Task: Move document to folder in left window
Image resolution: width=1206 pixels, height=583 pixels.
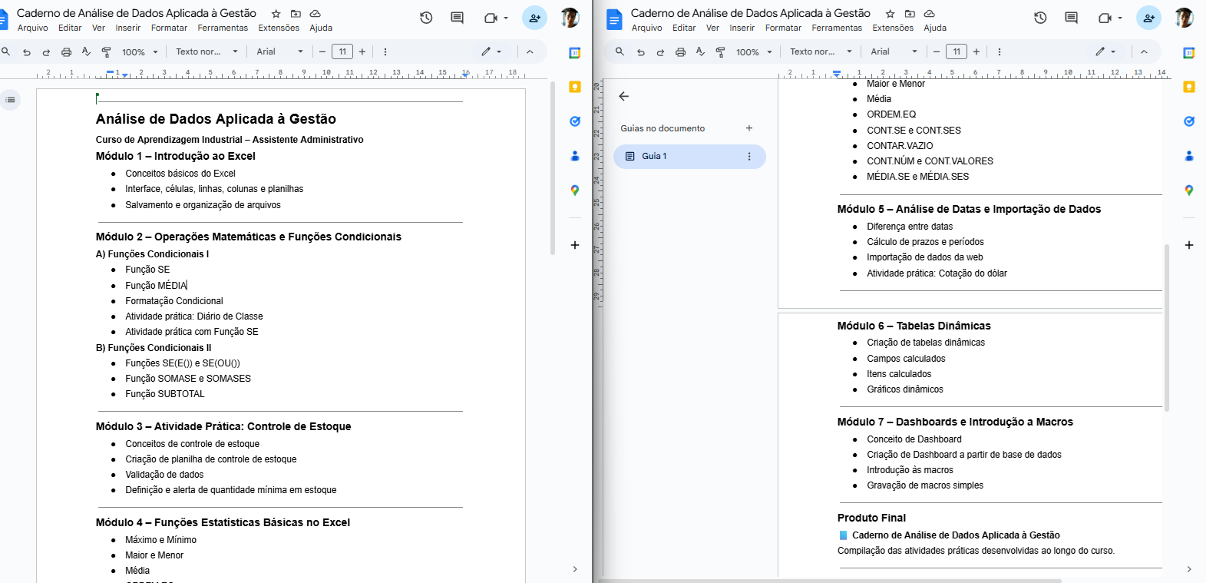Action: 296,14
